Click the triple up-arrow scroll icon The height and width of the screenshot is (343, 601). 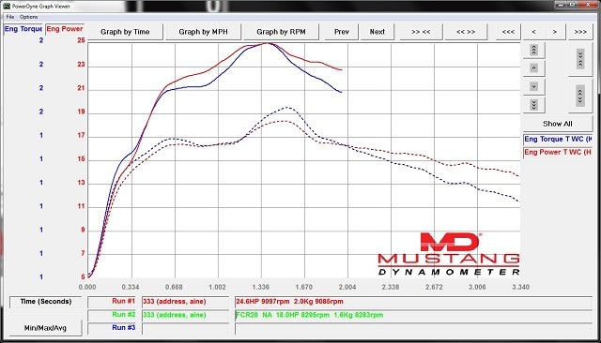tap(533, 50)
